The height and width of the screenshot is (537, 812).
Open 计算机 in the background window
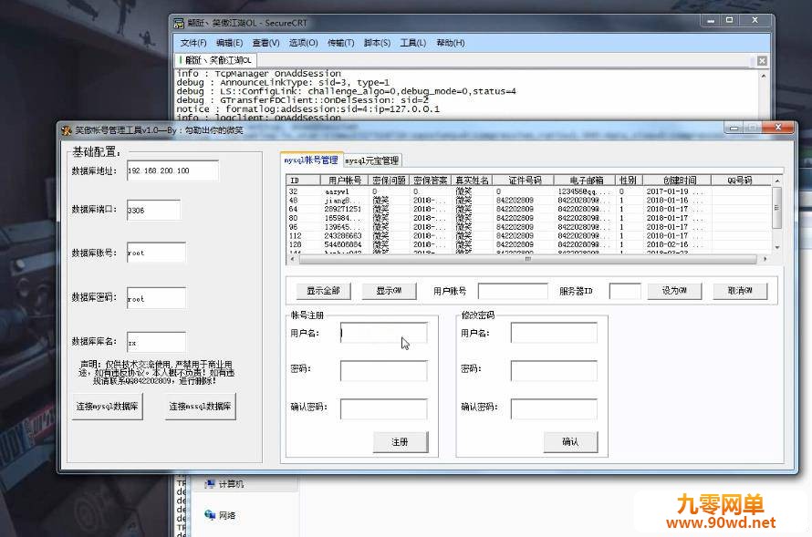click(224, 484)
